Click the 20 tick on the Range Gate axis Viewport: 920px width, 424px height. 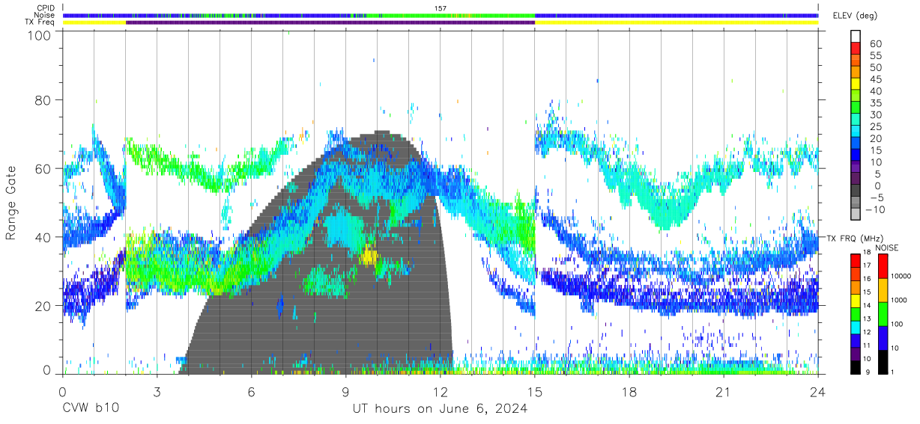[x=43, y=306]
